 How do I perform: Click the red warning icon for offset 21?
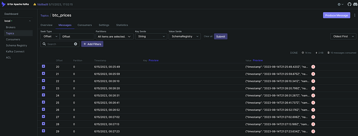point(313,74)
